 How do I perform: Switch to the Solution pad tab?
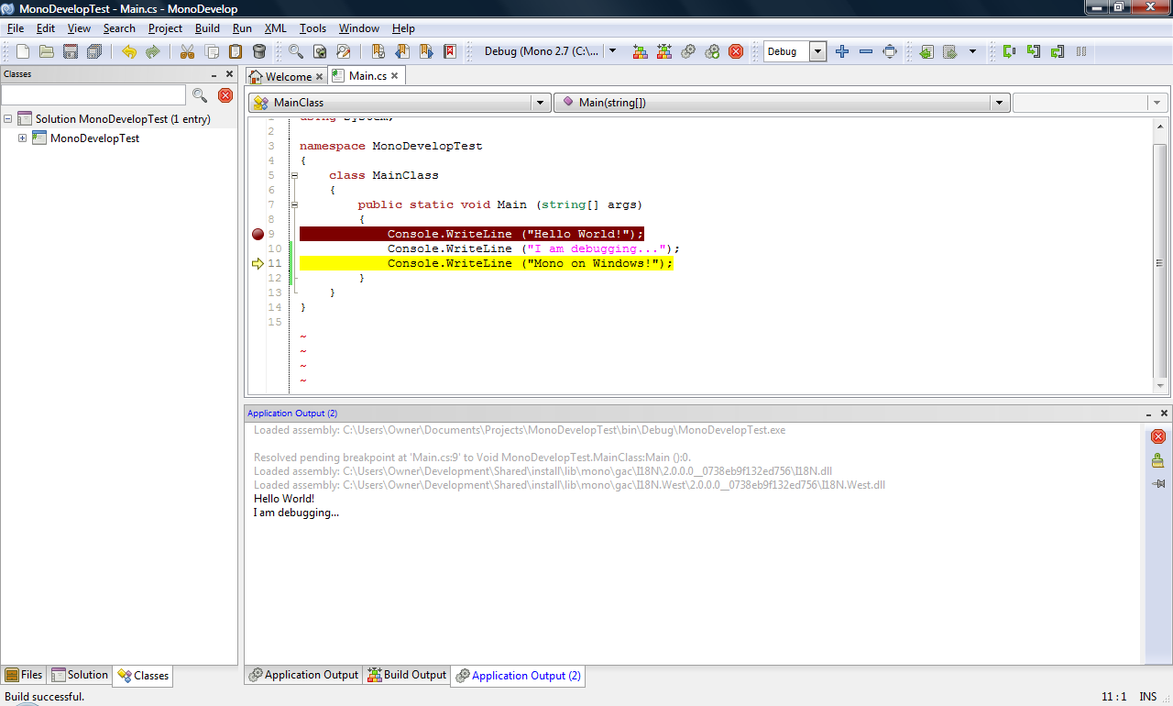pyautogui.click(x=80, y=675)
